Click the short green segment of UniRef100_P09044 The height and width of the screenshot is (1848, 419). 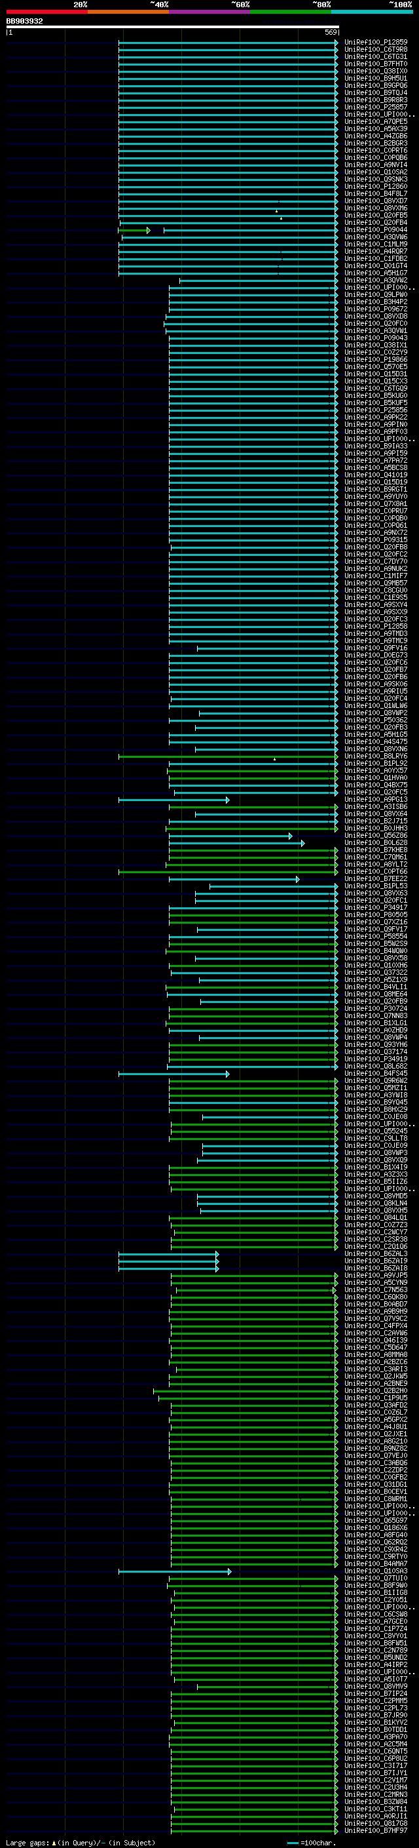tap(134, 230)
